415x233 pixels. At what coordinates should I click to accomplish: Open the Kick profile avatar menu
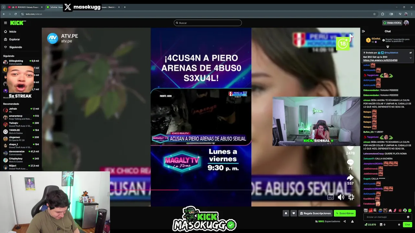406,23
